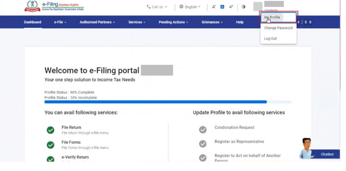Click the green check beside File Forms
Screen dimensions: 346x171
point(51,145)
